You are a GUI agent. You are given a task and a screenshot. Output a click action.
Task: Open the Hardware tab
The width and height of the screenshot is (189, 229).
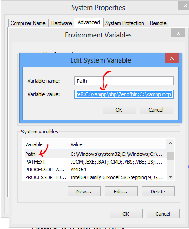[x=61, y=23]
